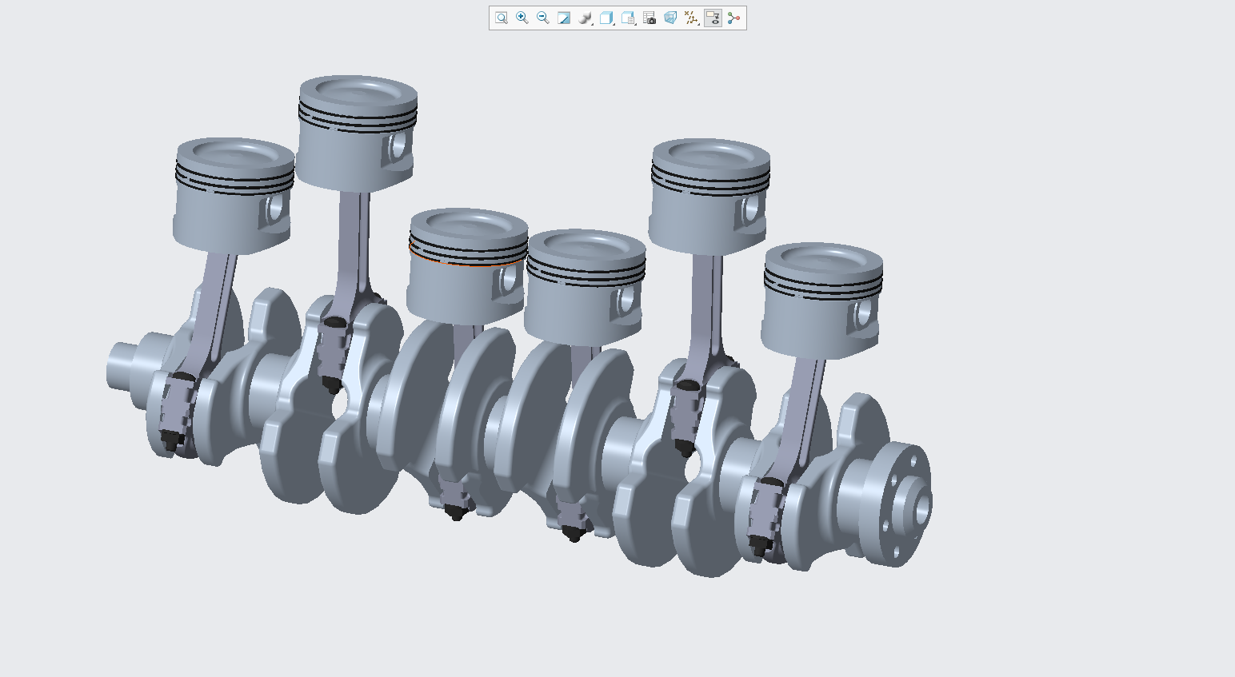This screenshot has width=1235, height=677.
Task: Expand the plain cube orientation dropdown
Action: (x=607, y=18)
